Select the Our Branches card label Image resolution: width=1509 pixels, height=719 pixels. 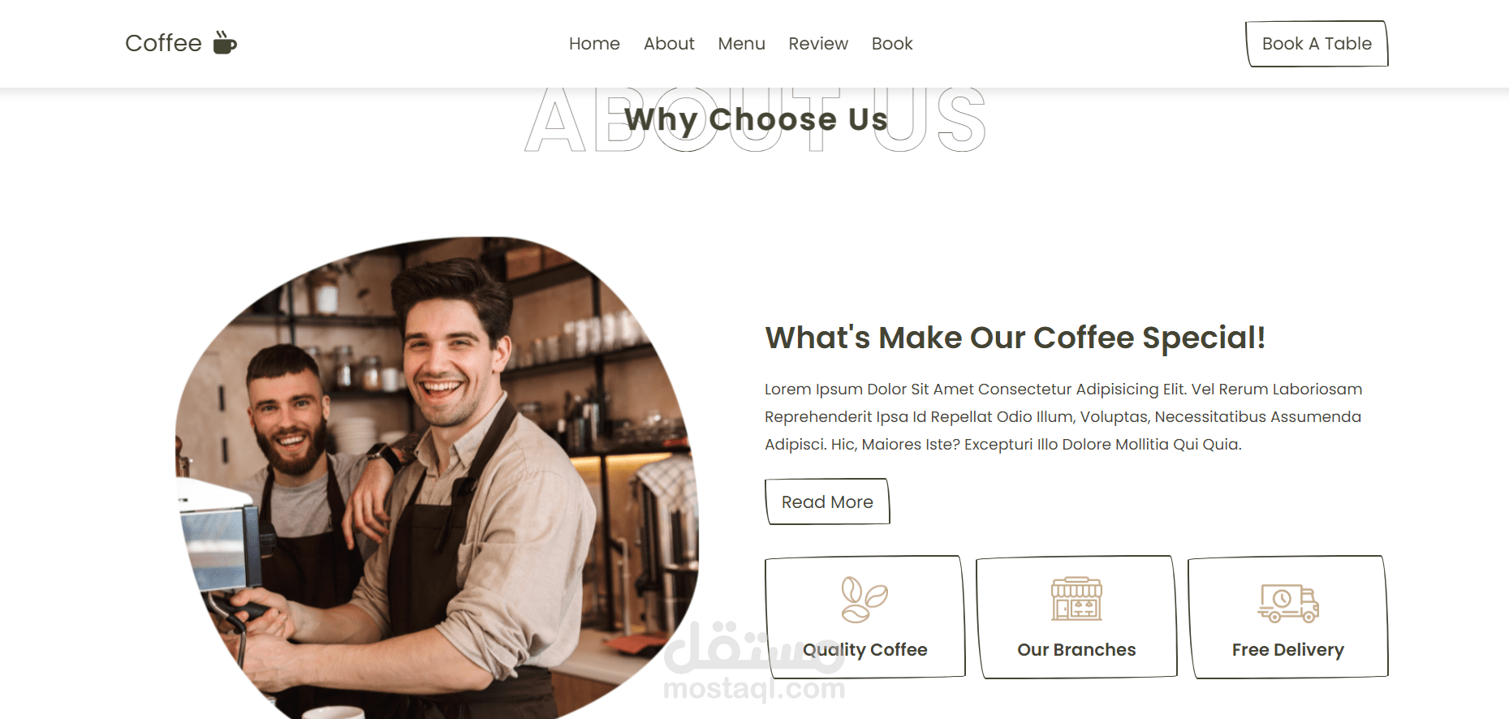[x=1076, y=650]
